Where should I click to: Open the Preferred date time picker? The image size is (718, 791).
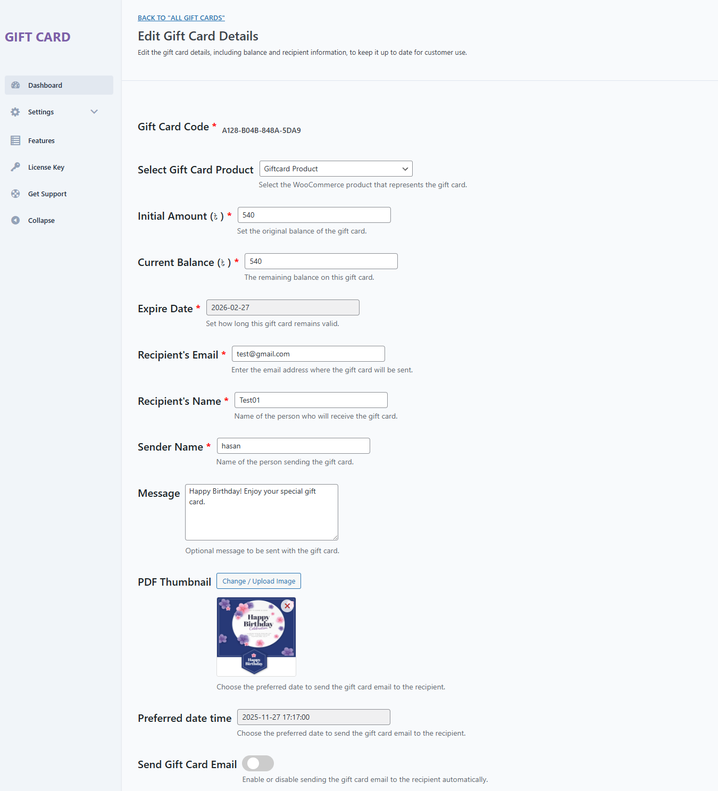314,717
